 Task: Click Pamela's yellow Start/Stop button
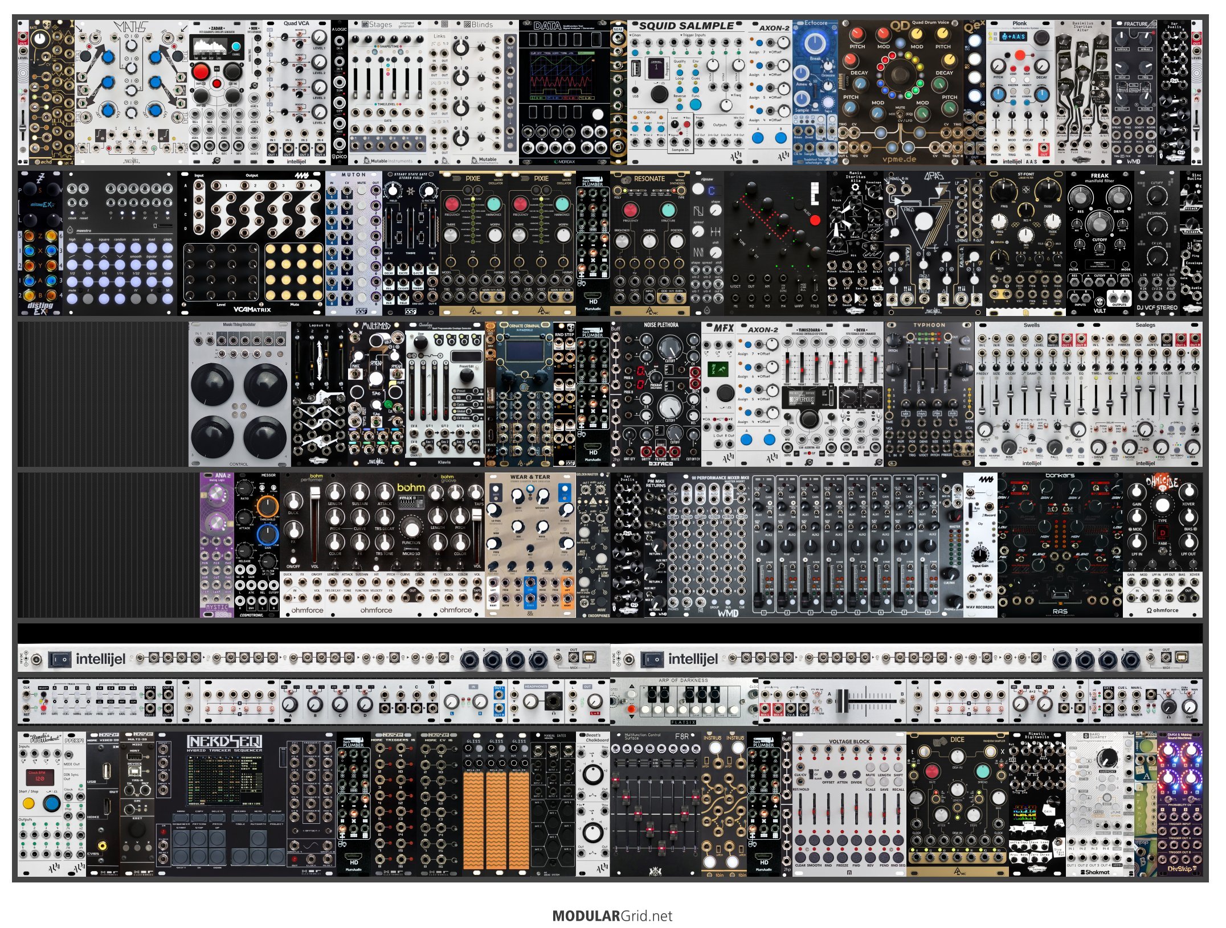tap(28, 804)
